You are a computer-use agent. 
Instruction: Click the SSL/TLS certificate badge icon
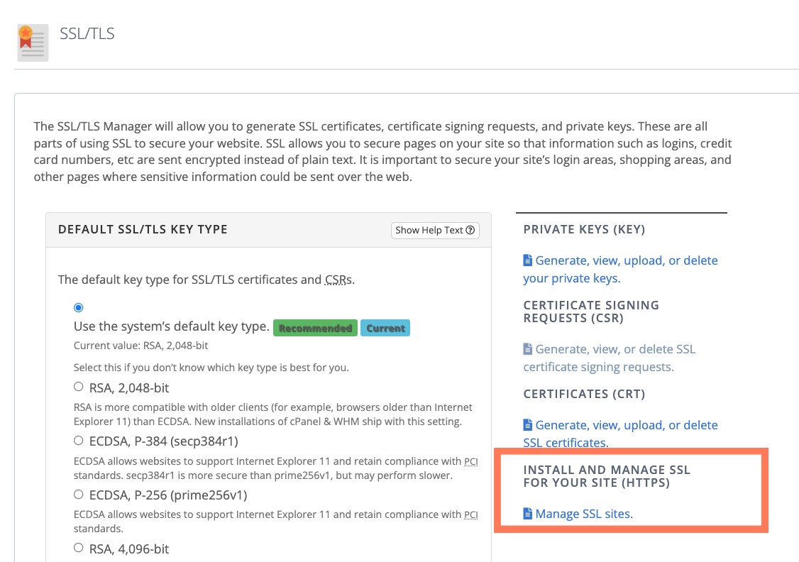click(32, 43)
